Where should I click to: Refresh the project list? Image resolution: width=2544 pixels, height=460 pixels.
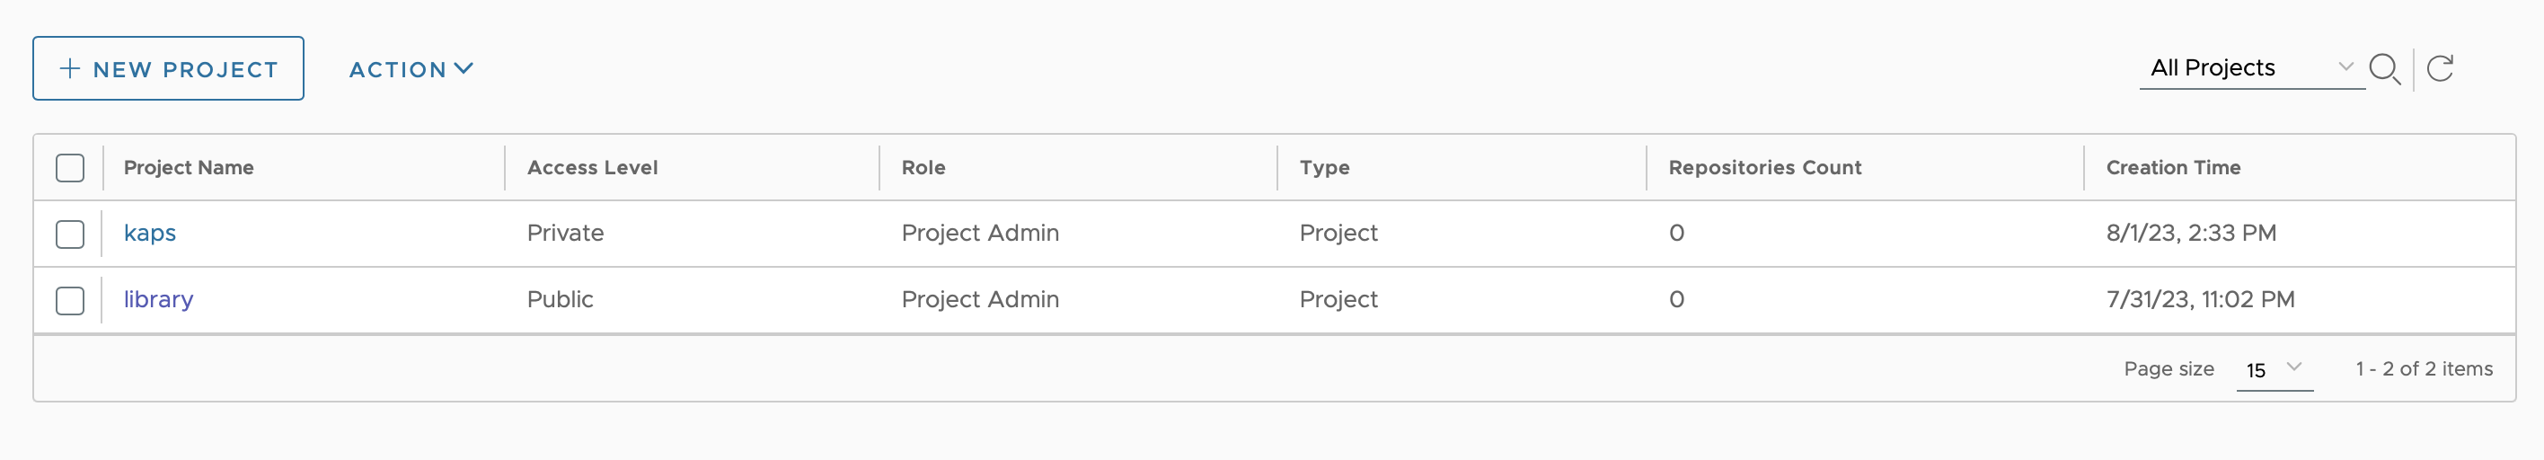click(2441, 68)
